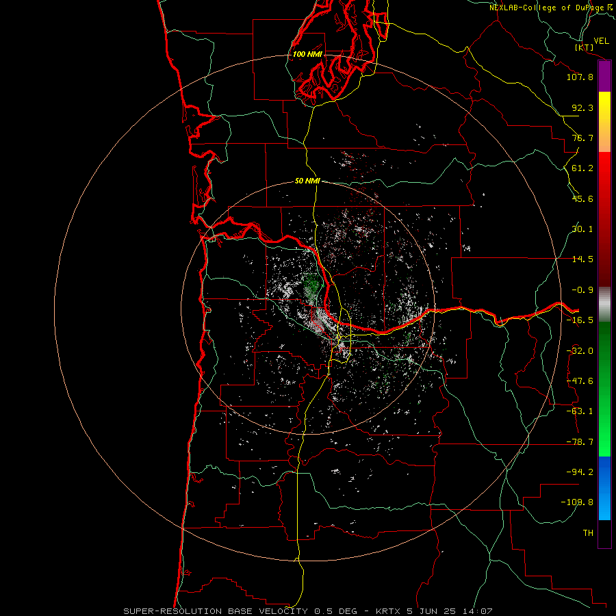Click the -63.1 velocity scale value
This screenshot has width=616, height=616.
coord(580,411)
